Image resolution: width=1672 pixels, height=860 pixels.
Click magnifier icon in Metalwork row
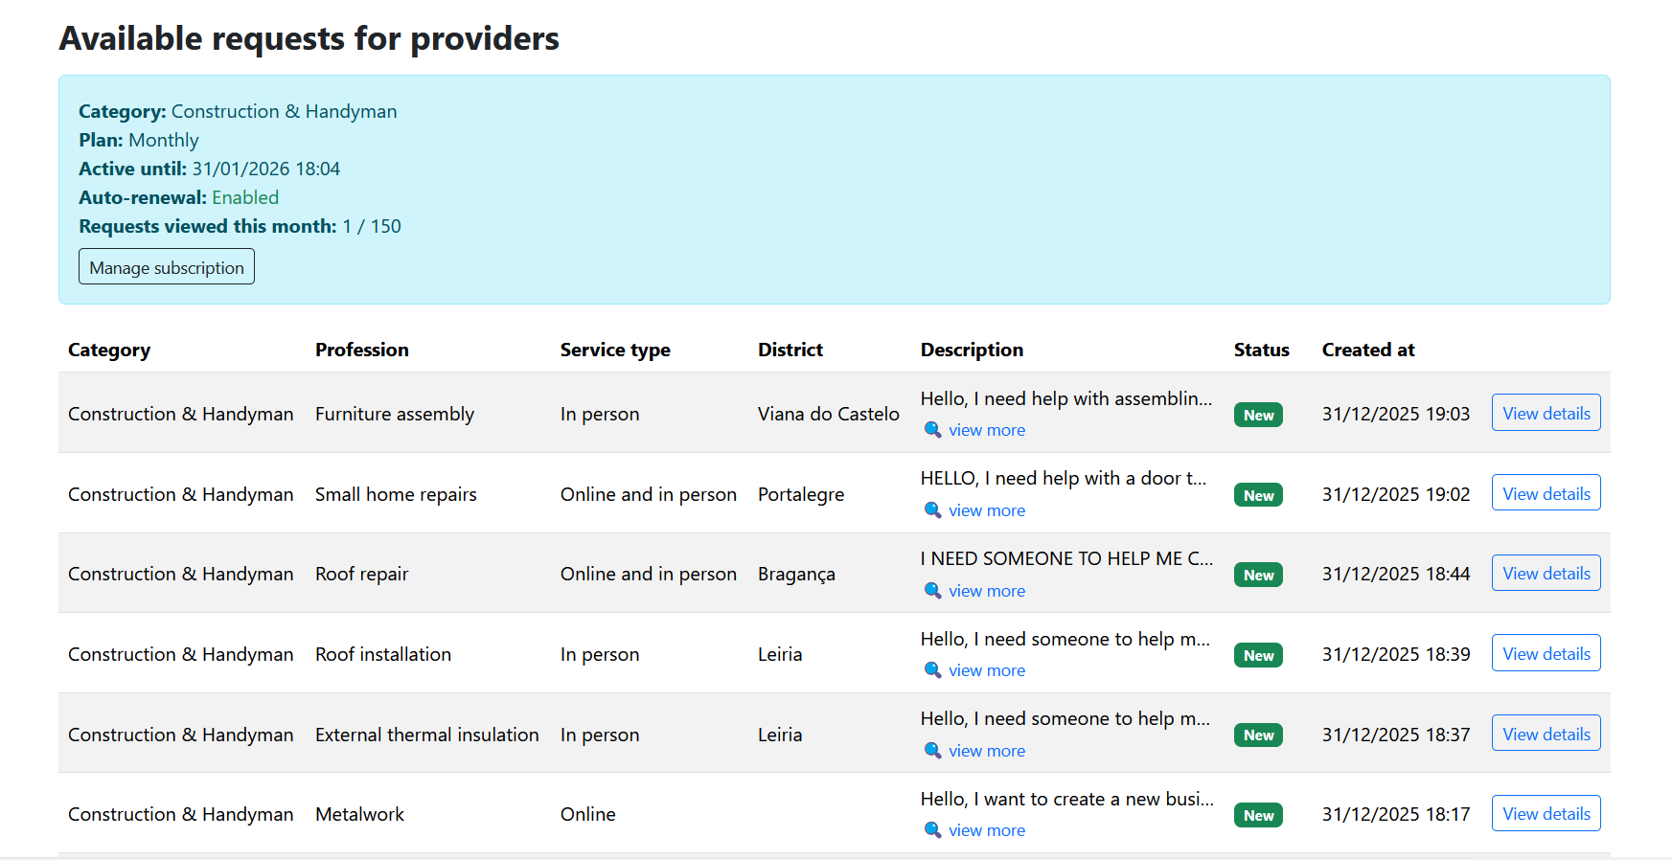pos(931,830)
